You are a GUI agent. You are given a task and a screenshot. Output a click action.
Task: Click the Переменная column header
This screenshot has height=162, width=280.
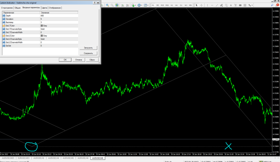click(x=21, y=13)
